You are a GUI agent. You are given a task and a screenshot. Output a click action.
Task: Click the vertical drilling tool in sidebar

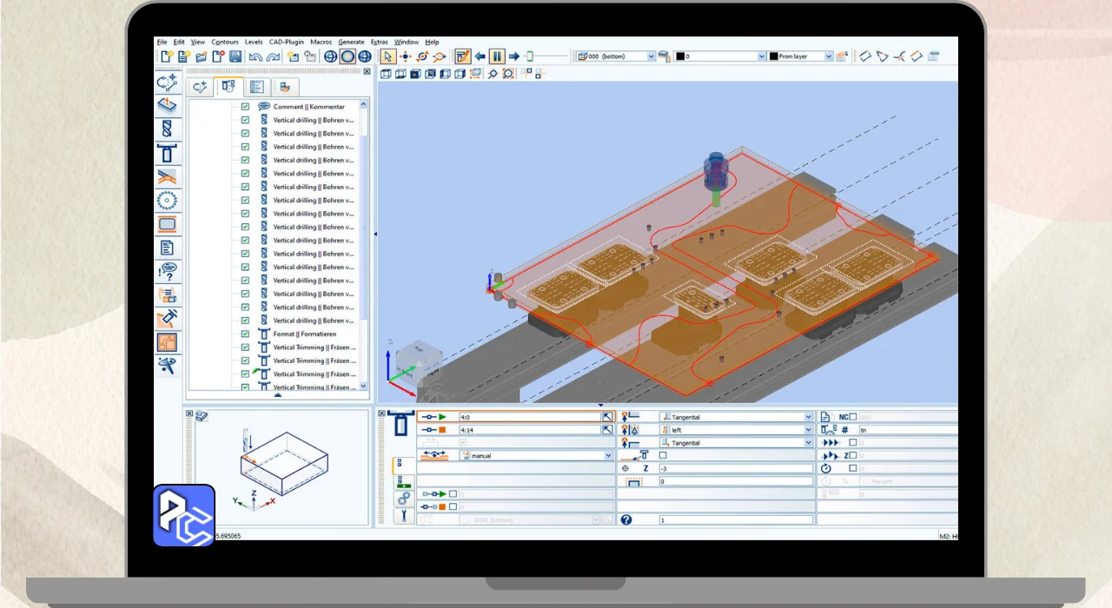(x=167, y=129)
